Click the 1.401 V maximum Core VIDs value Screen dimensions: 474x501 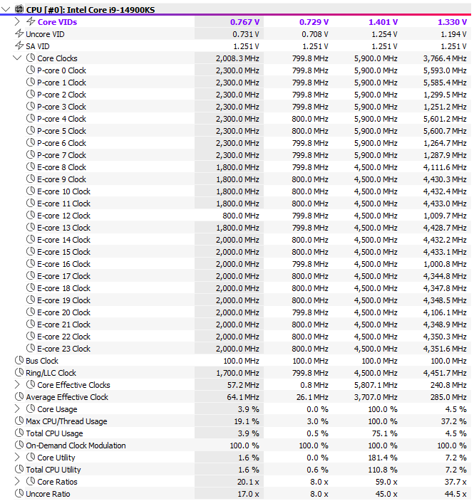point(383,22)
